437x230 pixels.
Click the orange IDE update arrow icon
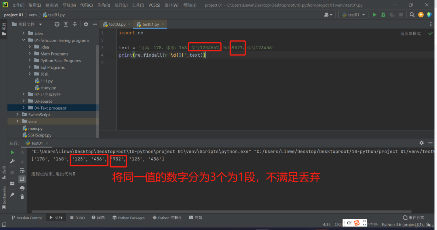point(421,15)
